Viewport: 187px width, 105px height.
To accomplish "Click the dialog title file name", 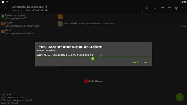I will [x=70, y=47].
